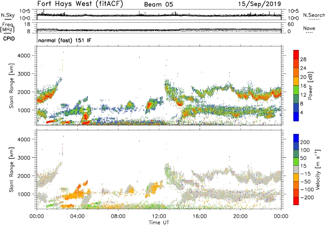Click the '1000' tick of velocity panel
325x225 pixels.
(24, 194)
